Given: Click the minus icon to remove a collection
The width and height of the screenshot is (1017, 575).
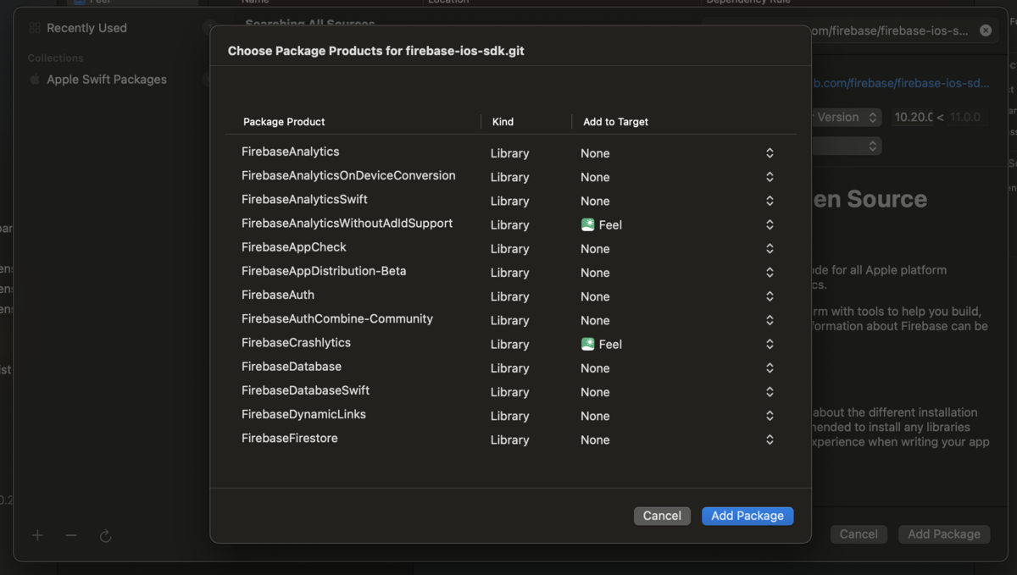Looking at the screenshot, I should pos(71,535).
